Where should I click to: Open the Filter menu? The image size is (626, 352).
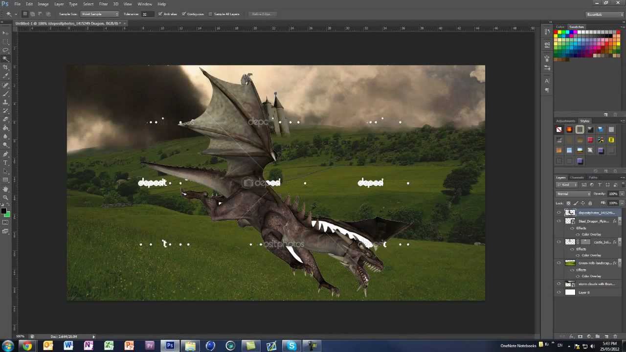103,4
